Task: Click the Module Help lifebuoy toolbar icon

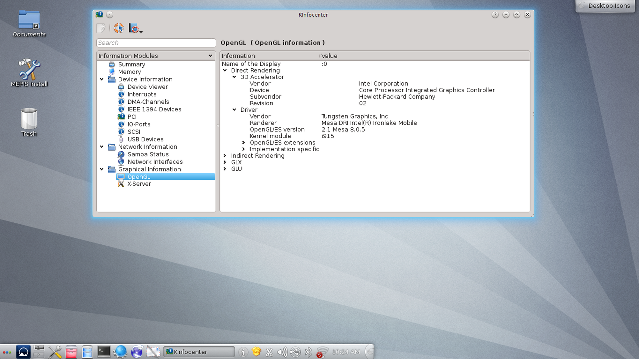Action: (x=118, y=28)
